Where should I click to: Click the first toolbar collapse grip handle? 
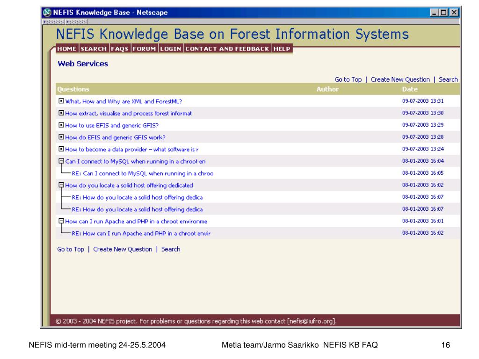(53, 22)
